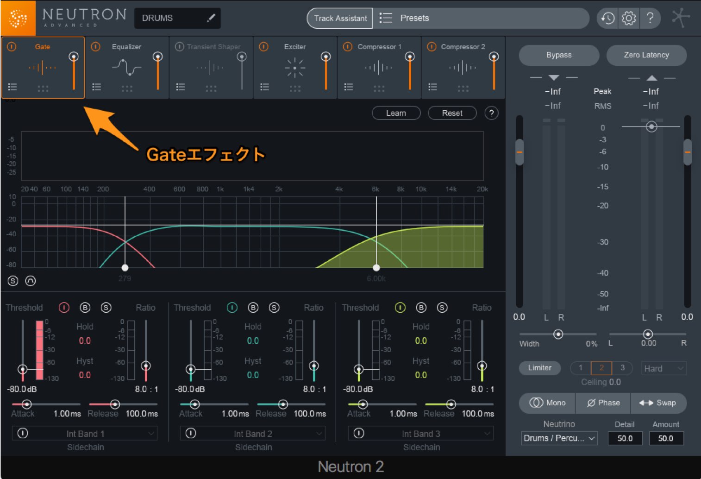Click the Learn button

click(x=396, y=113)
